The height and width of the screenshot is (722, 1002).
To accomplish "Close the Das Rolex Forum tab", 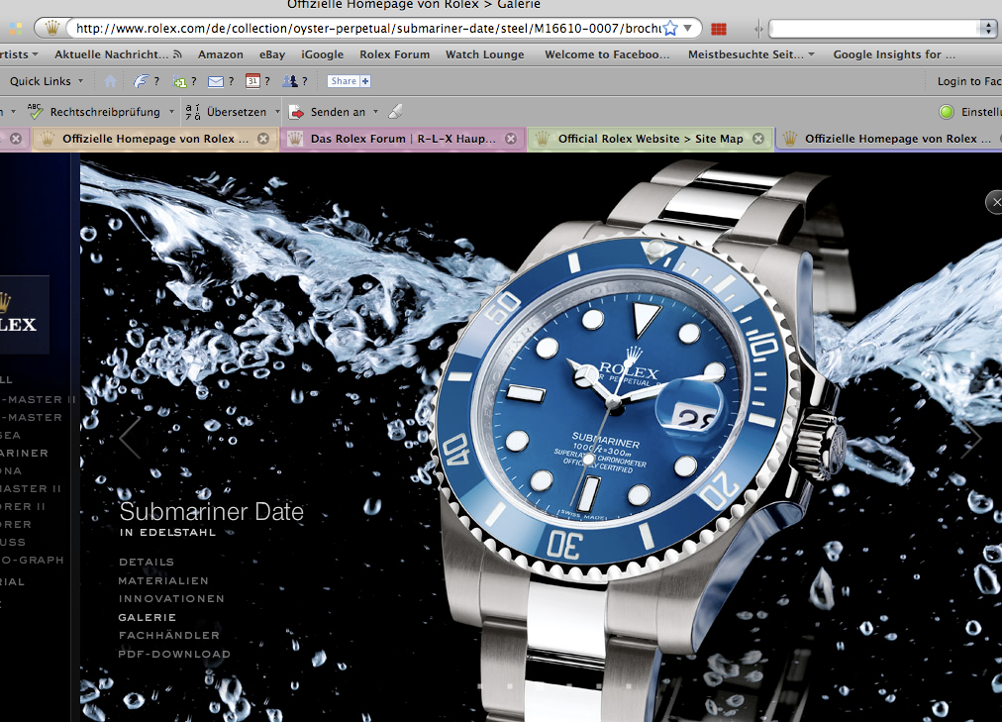I will pyautogui.click(x=511, y=139).
